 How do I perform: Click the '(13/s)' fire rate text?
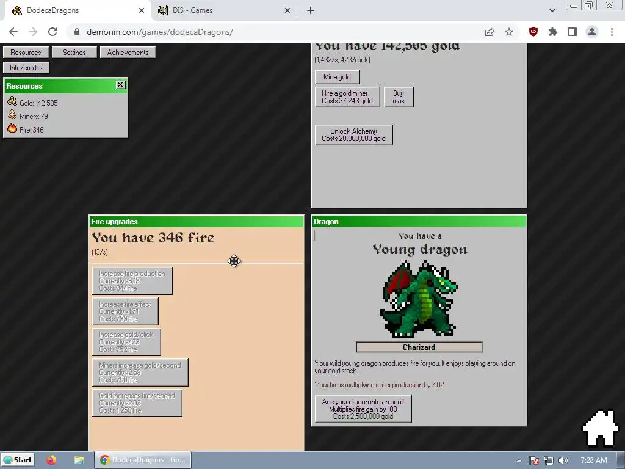pos(99,252)
